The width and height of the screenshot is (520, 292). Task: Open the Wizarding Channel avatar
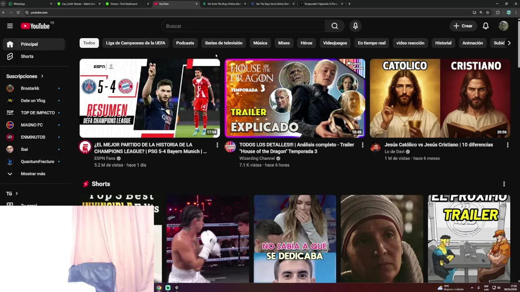click(230, 147)
